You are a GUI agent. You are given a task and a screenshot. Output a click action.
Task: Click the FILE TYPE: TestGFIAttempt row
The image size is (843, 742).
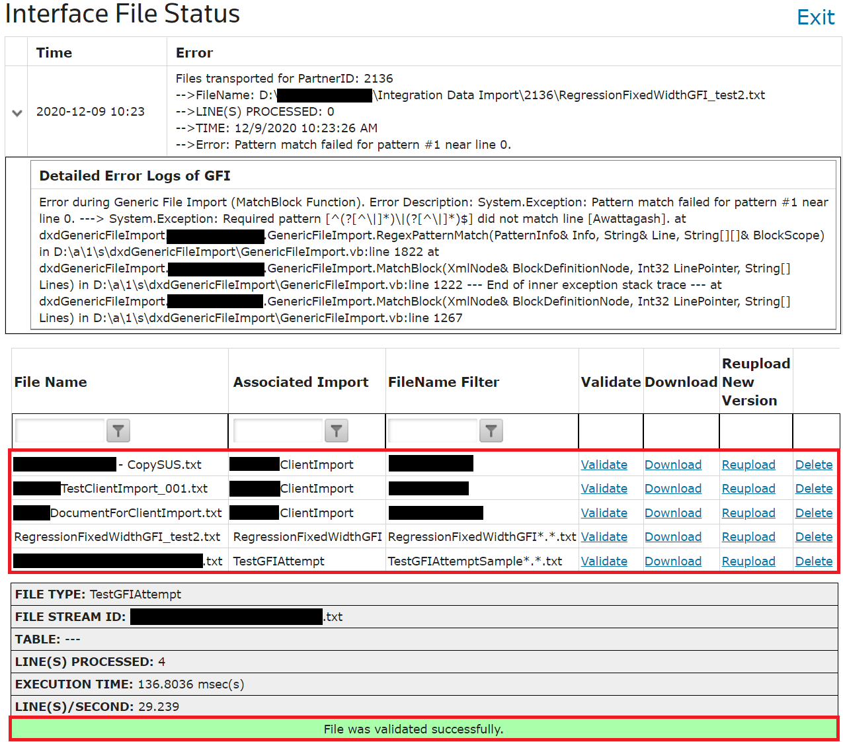pyautogui.click(x=424, y=595)
